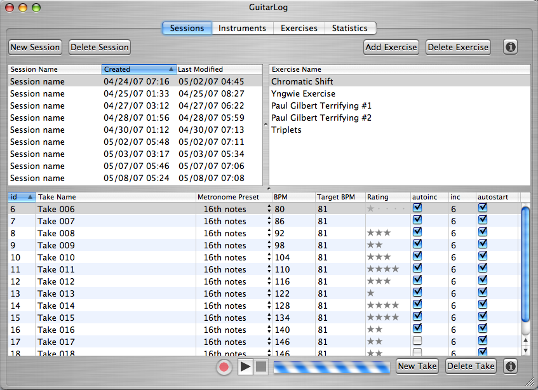Disable autoinc for Take 006

pos(417,208)
